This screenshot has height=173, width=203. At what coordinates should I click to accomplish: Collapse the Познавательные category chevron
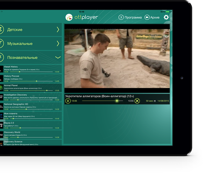(58, 57)
